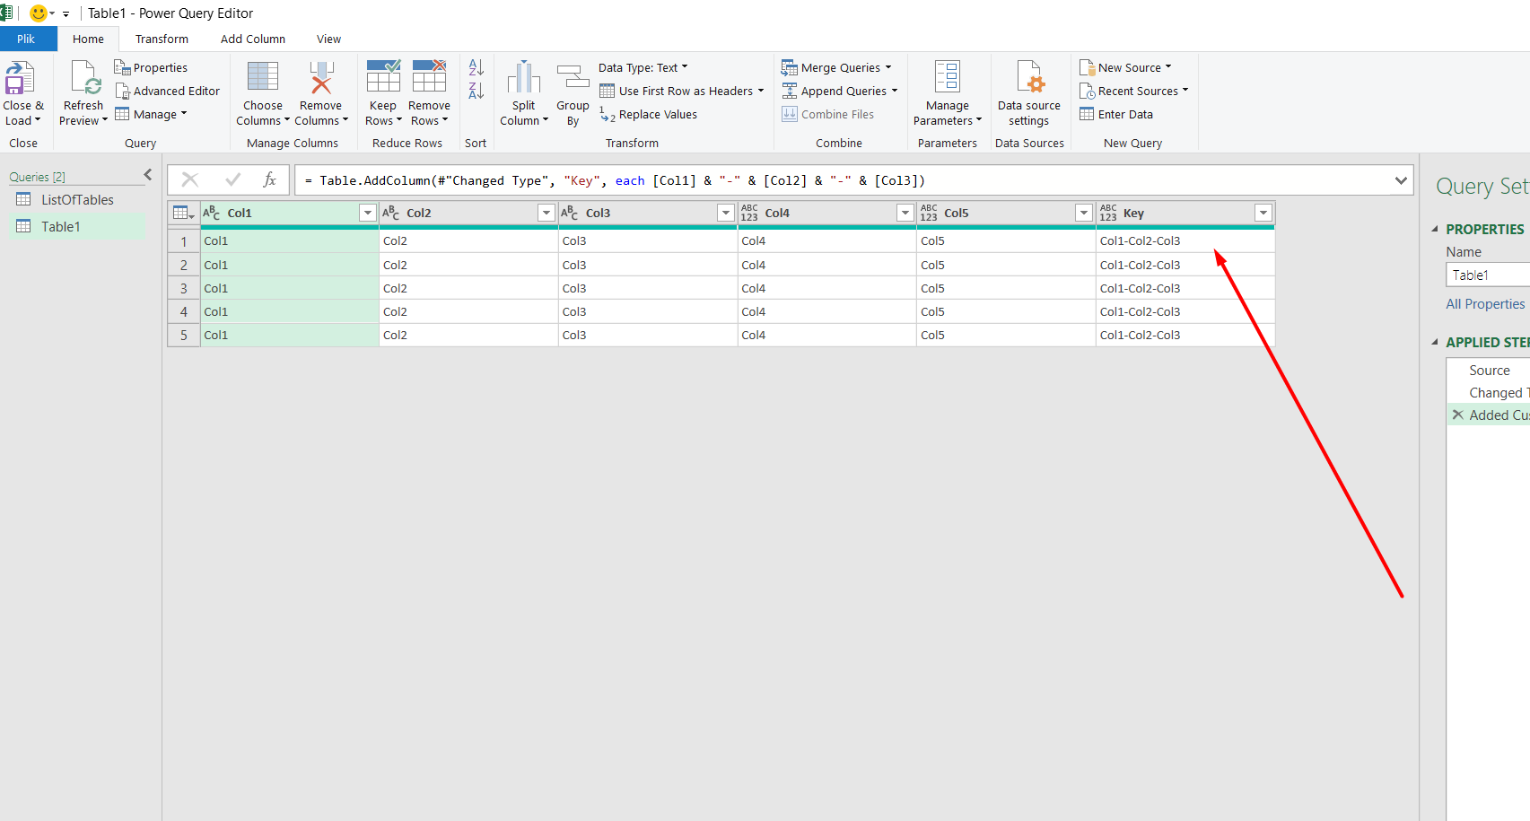
Task: Select the Changed Type applied step
Action: coord(1489,392)
